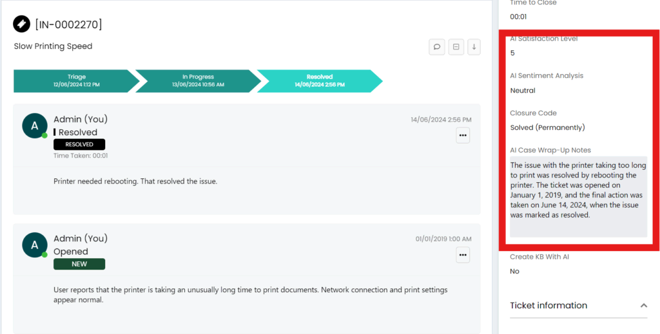The width and height of the screenshot is (660, 334).
Task: Click Admin avatar on Opened entry
Action: coord(35,245)
